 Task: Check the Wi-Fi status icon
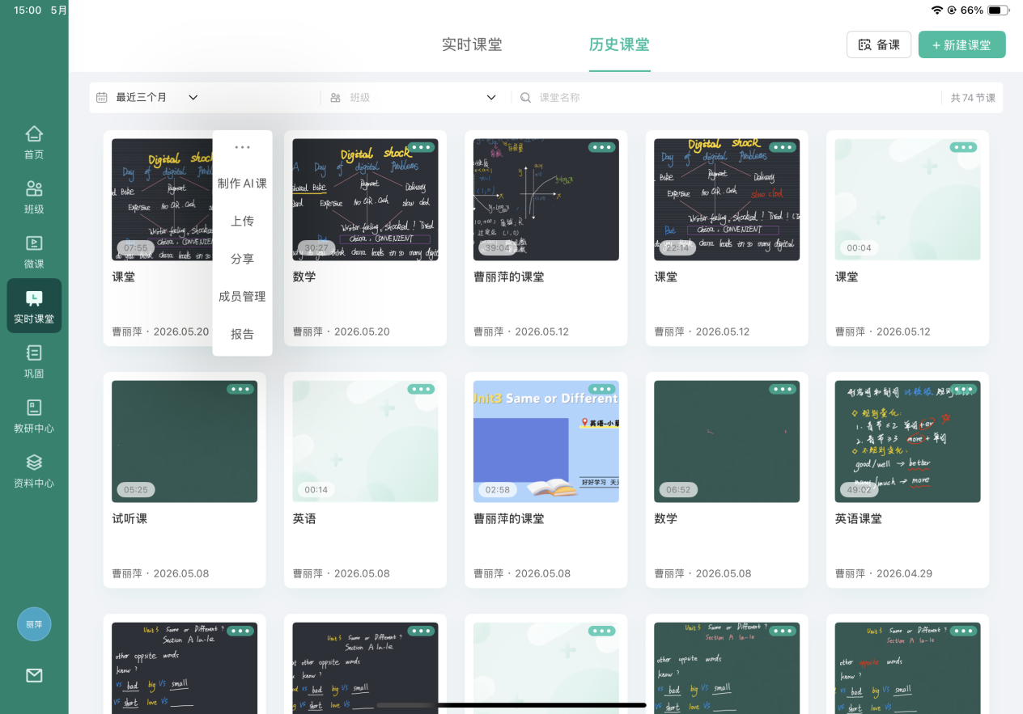tap(937, 11)
